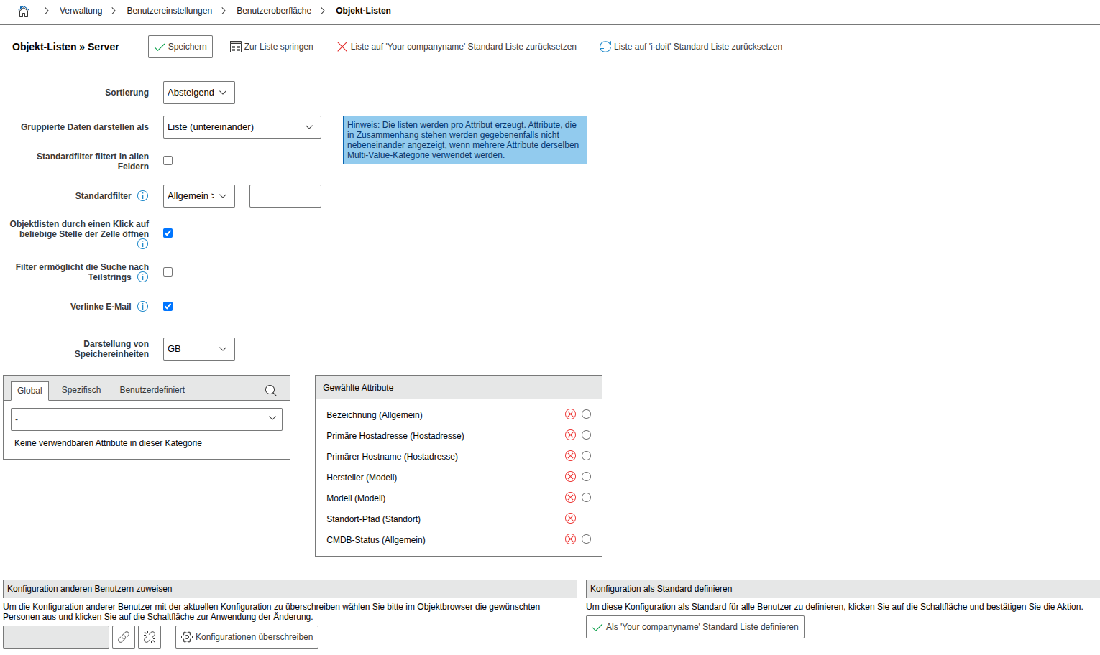Click the unlink icon beside the user field
This screenshot has width=1100, height=655.
[x=150, y=637]
